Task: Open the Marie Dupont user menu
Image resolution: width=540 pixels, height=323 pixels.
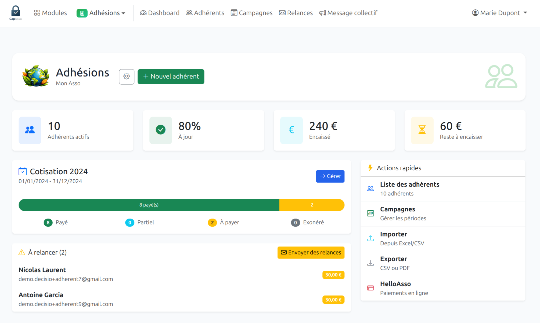Action: [499, 13]
